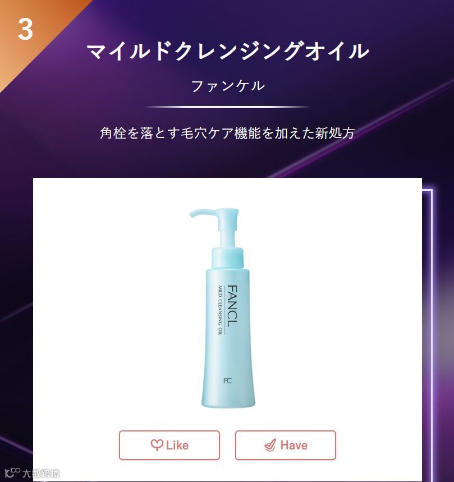The image size is (454, 482).
Task: Click the 大数跨境 watermark logo
Action: tap(33, 474)
